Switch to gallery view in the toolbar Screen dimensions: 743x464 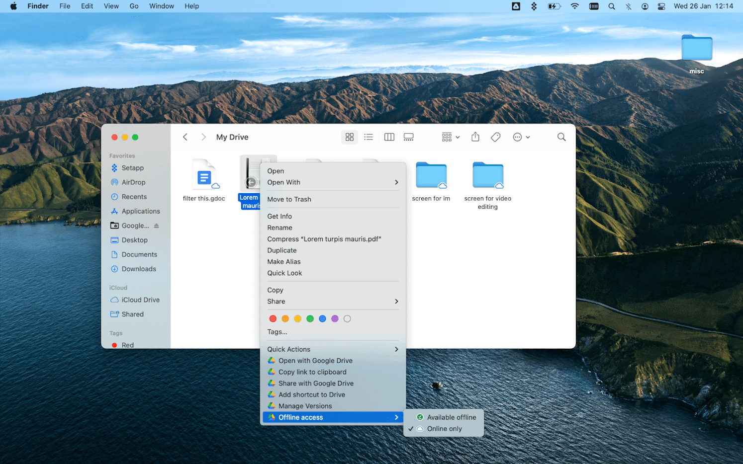408,137
